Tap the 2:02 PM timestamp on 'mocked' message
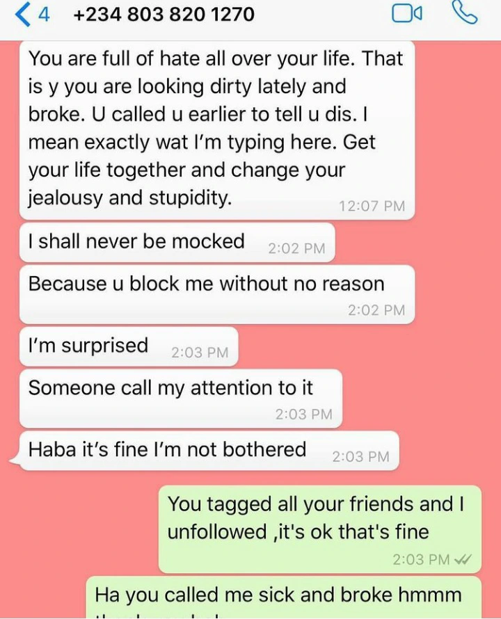The height and width of the screenshot is (619, 501). tap(296, 248)
